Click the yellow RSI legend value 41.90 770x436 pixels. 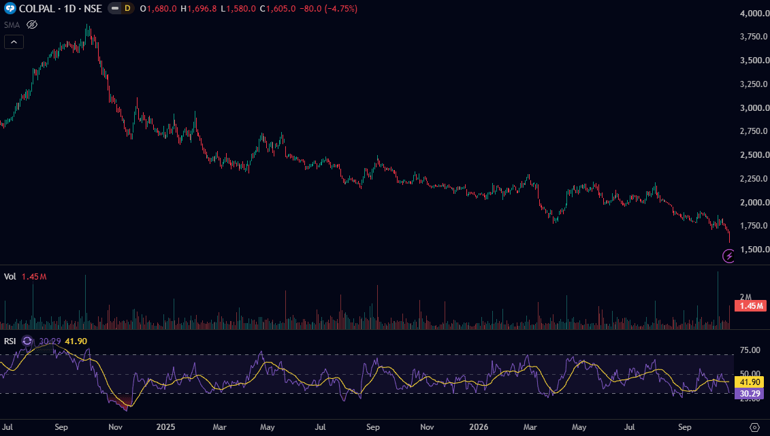click(x=76, y=341)
